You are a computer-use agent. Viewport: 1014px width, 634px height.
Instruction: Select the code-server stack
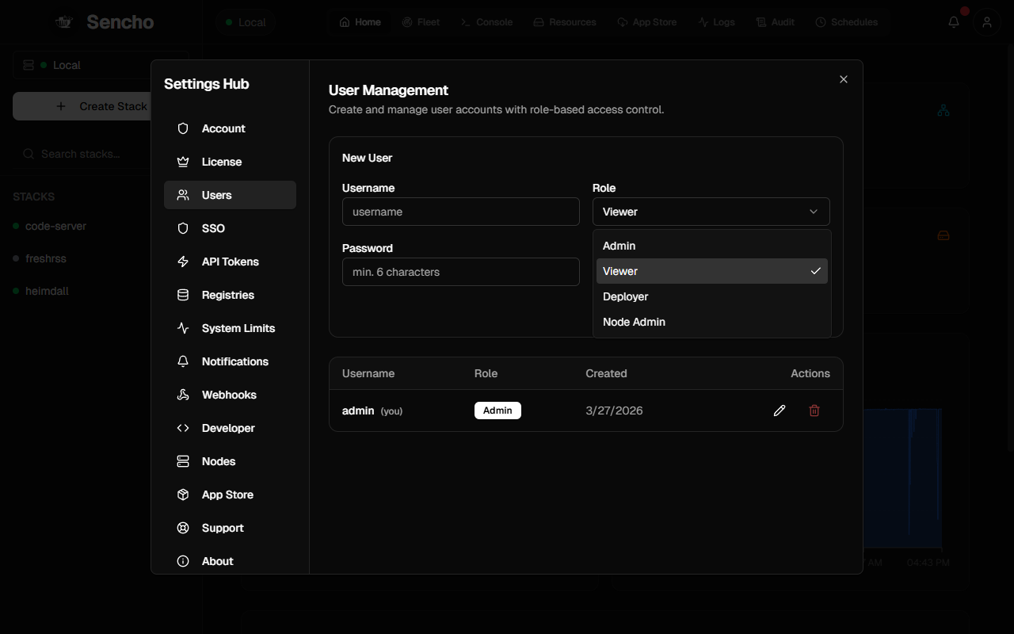click(55, 226)
